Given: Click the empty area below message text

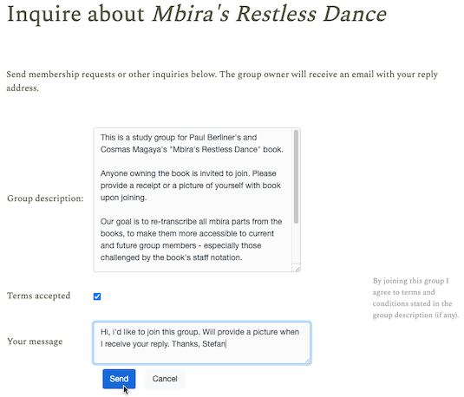Looking at the screenshot, I should 202,356.
